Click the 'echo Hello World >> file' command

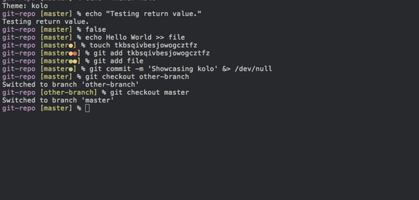tap(135, 37)
